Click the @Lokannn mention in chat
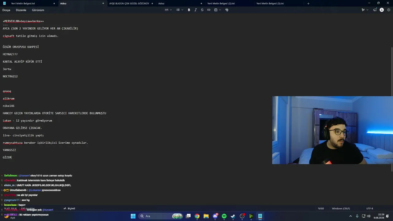 click(x=35, y=190)
